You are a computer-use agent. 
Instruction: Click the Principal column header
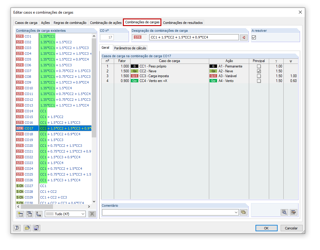pos(259,61)
